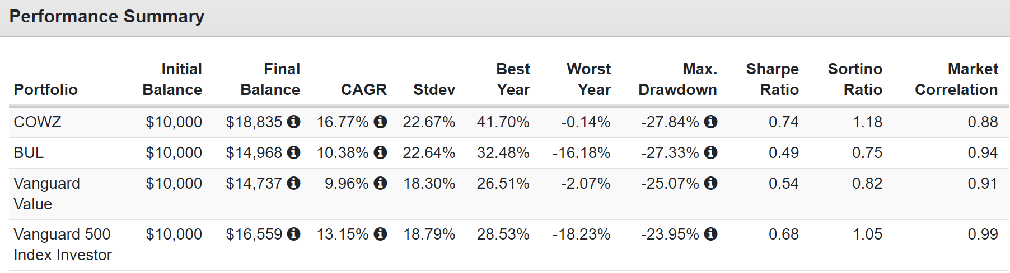
Task: Click the Market Correlation column header
Action: [x=956, y=79]
